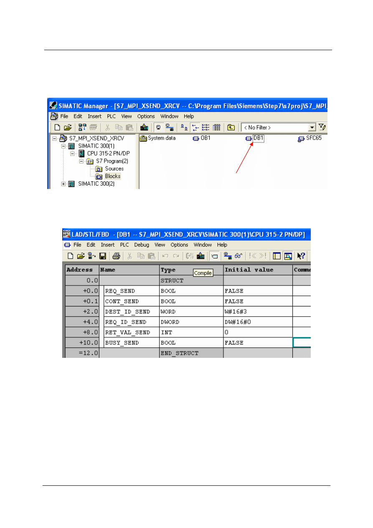Click the Print icon in LAD/STL/FBD toolbar
The image size is (373, 528).
tap(117, 256)
